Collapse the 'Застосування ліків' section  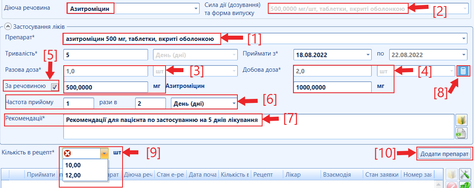pos(8,27)
